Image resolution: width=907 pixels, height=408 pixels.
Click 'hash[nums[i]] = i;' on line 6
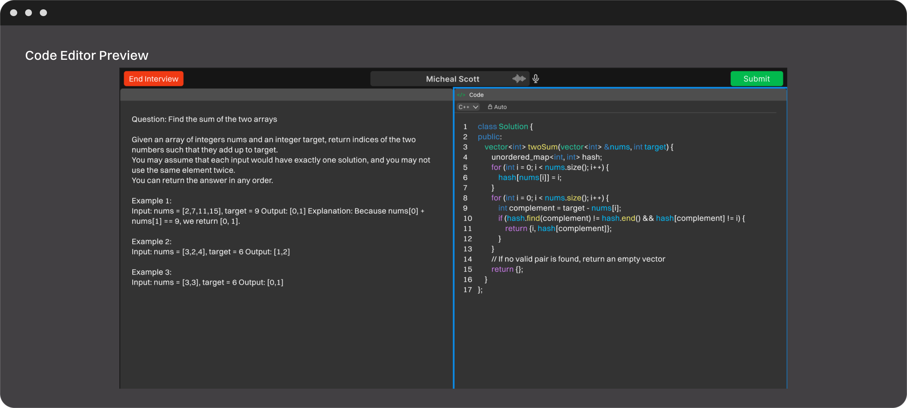(x=530, y=178)
